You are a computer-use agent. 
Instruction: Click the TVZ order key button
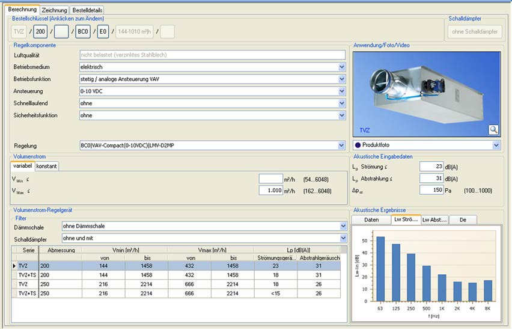[x=19, y=32]
